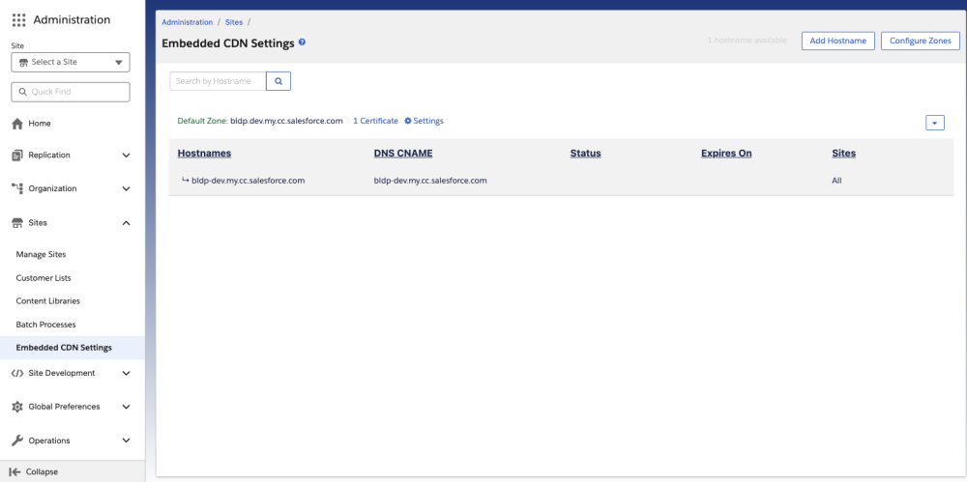The image size is (967, 482).
Task: Click the Site Development code icon
Action: (x=17, y=373)
